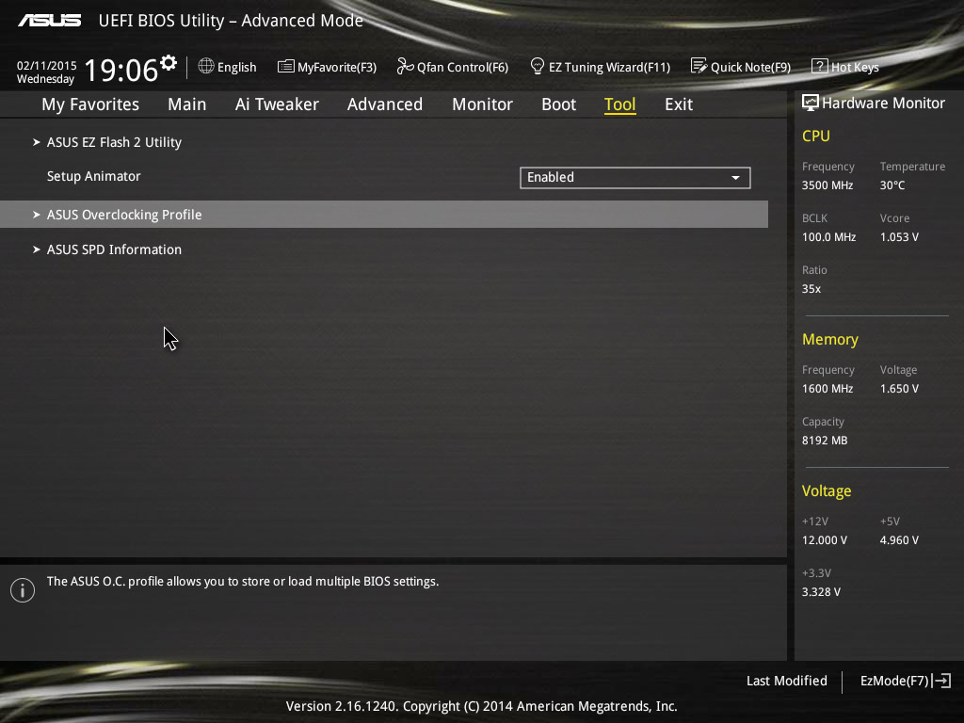Click the Ratio value 35x
Image resolution: width=964 pixels, height=723 pixels.
(811, 288)
